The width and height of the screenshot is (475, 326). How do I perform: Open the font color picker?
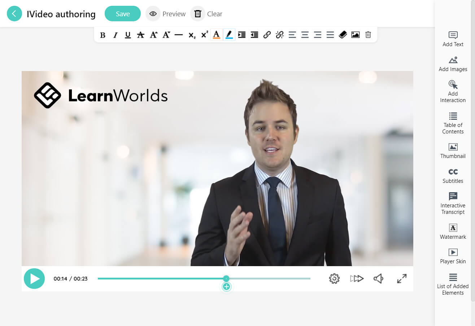(216, 35)
